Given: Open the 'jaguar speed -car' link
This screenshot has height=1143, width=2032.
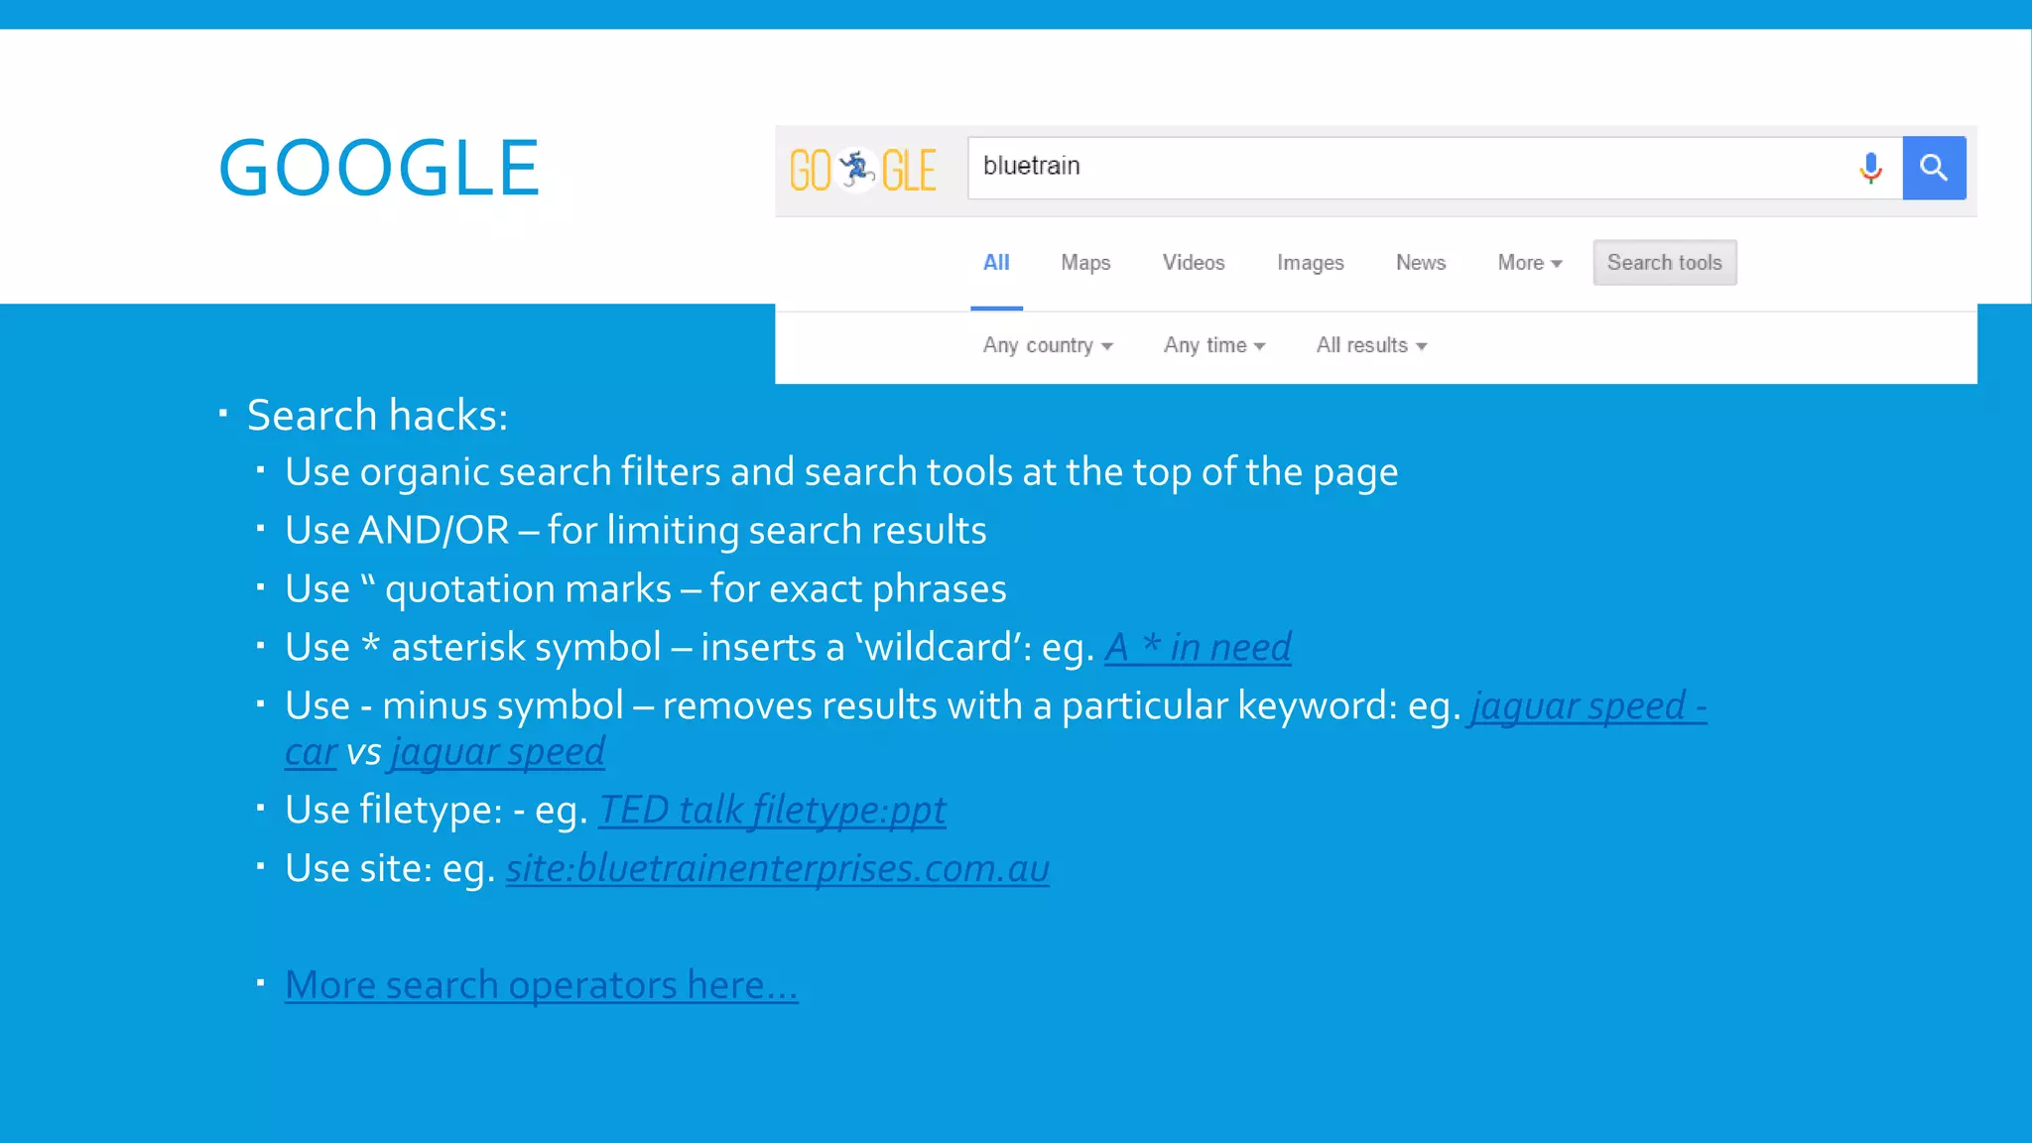Looking at the screenshot, I should [x=1587, y=706].
